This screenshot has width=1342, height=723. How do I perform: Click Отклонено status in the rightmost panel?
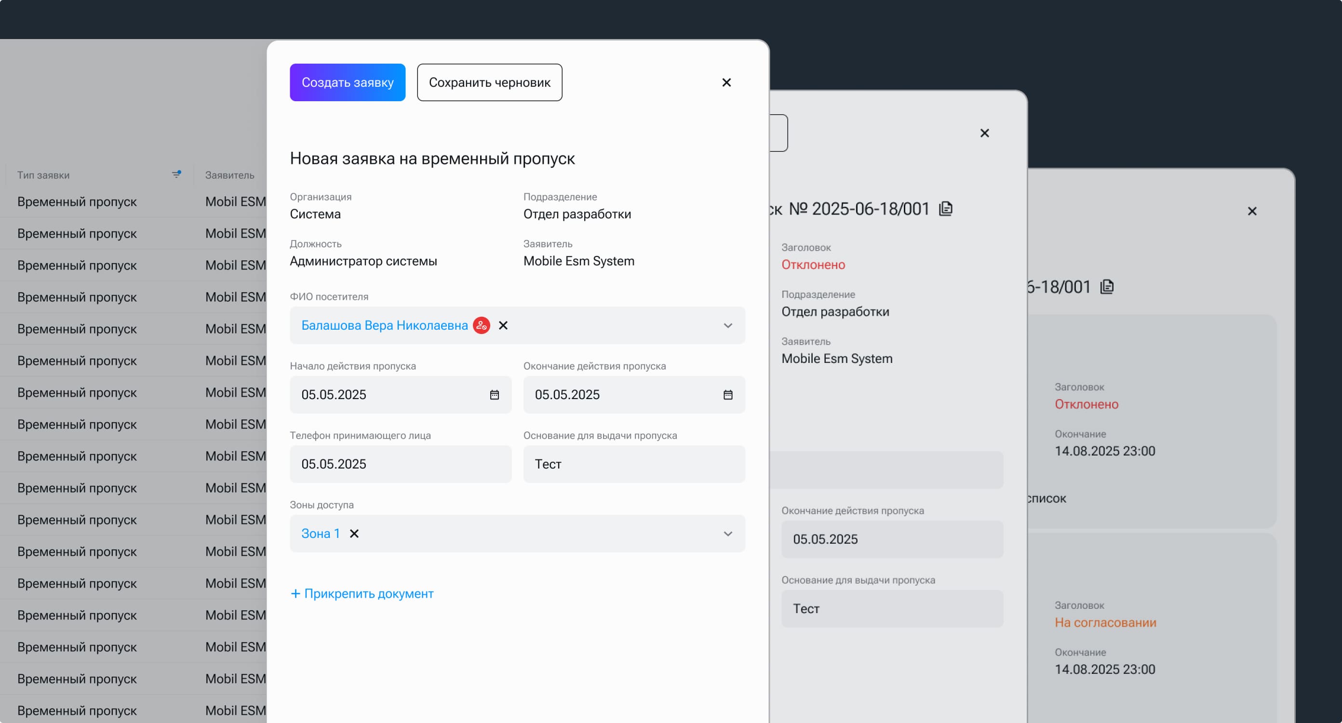pyautogui.click(x=1087, y=404)
